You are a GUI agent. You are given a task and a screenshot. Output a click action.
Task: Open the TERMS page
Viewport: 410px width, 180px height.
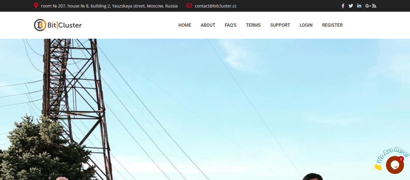click(x=253, y=25)
